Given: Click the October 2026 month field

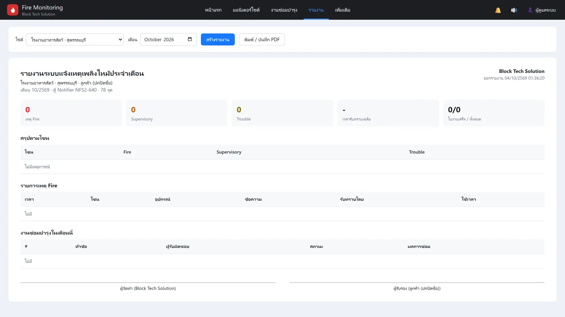Looking at the screenshot, I should pos(168,39).
